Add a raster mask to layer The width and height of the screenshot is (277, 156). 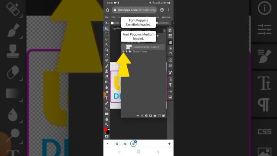click(x=151, y=116)
